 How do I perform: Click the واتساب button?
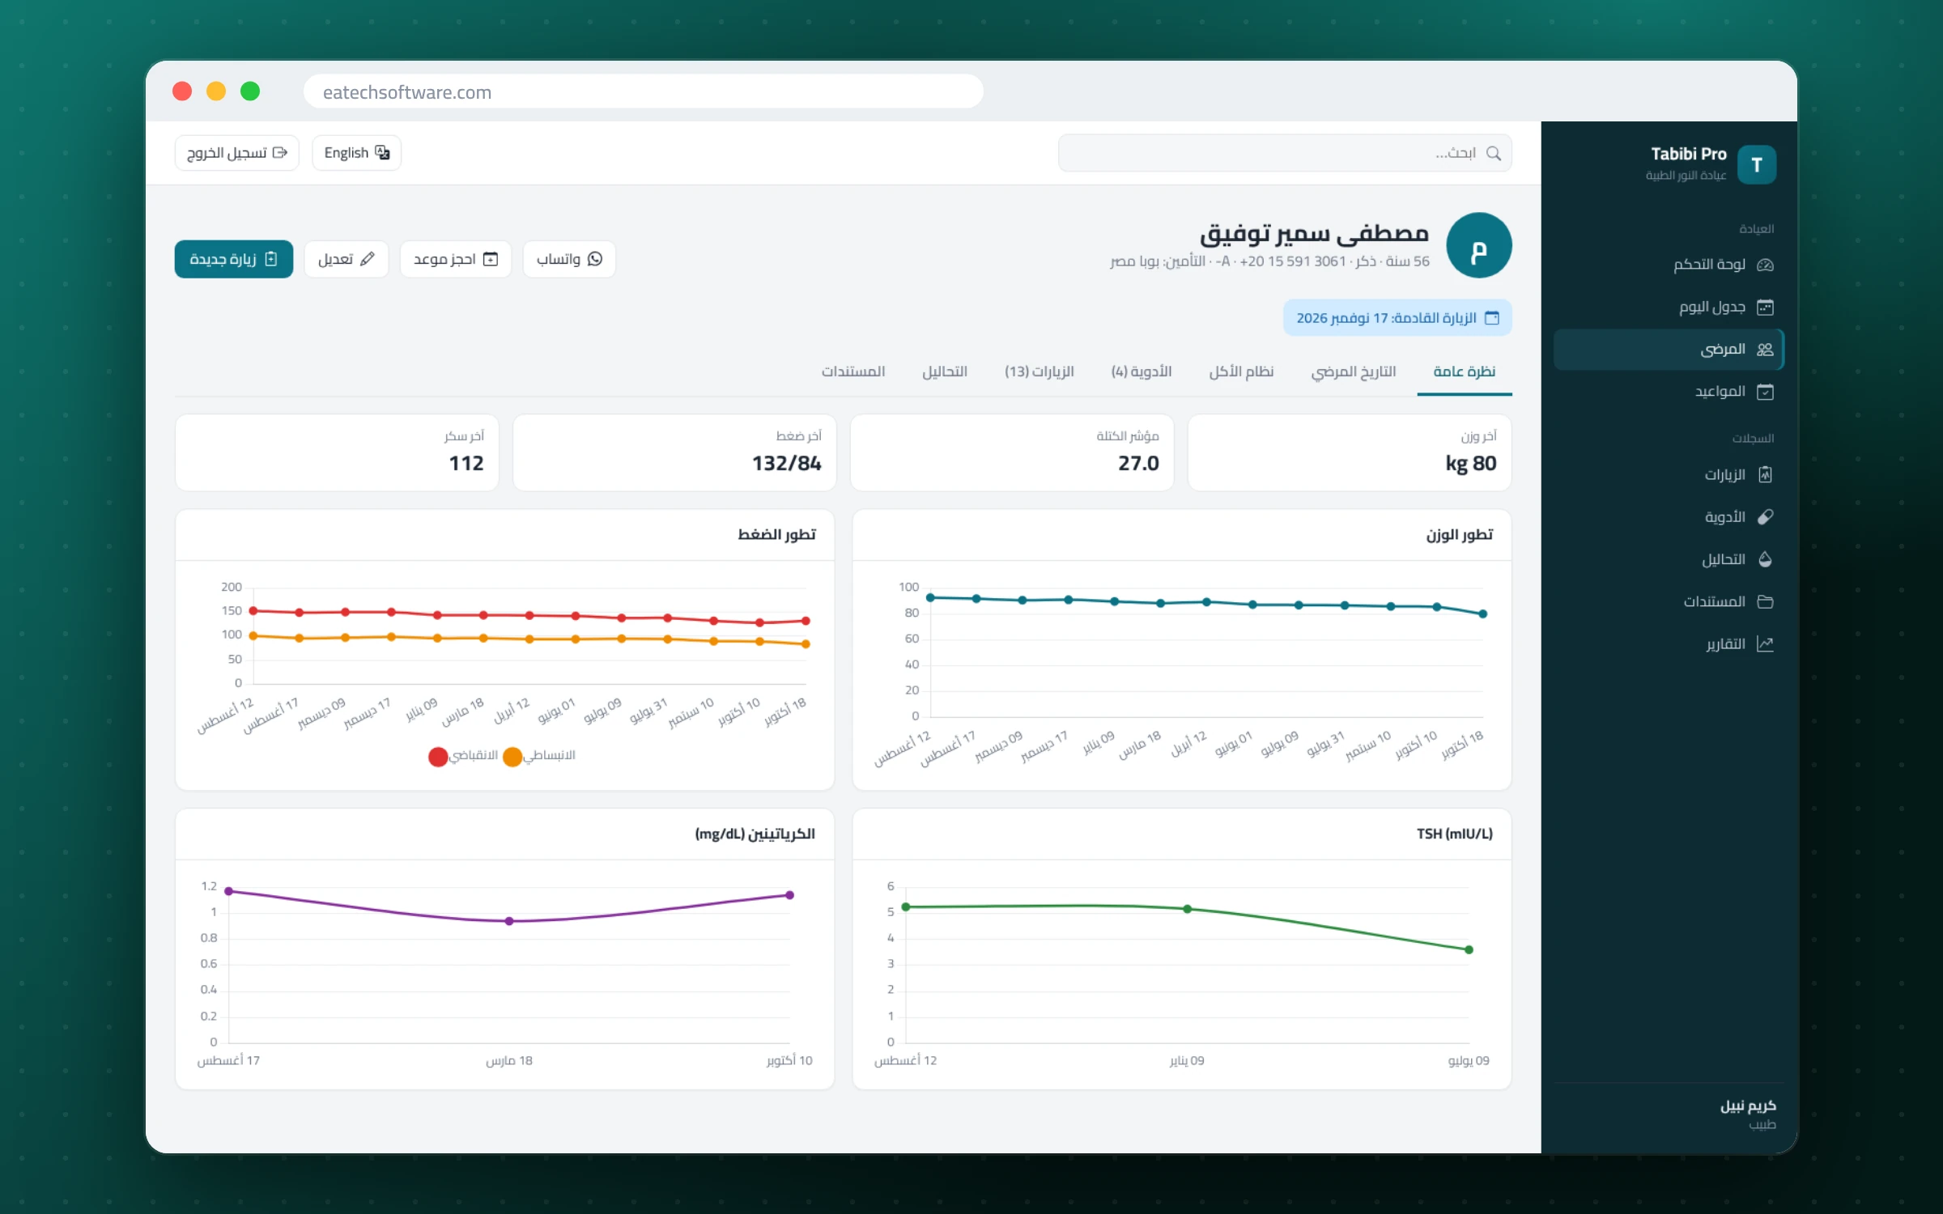[x=569, y=259]
